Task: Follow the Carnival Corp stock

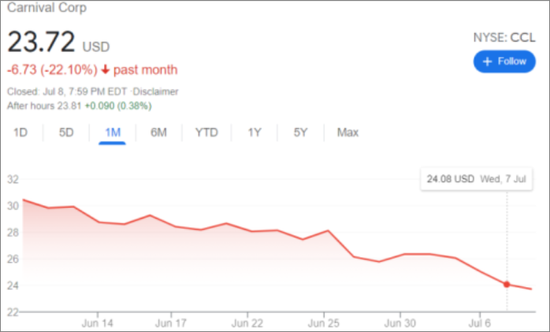Action: coord(504,61)
